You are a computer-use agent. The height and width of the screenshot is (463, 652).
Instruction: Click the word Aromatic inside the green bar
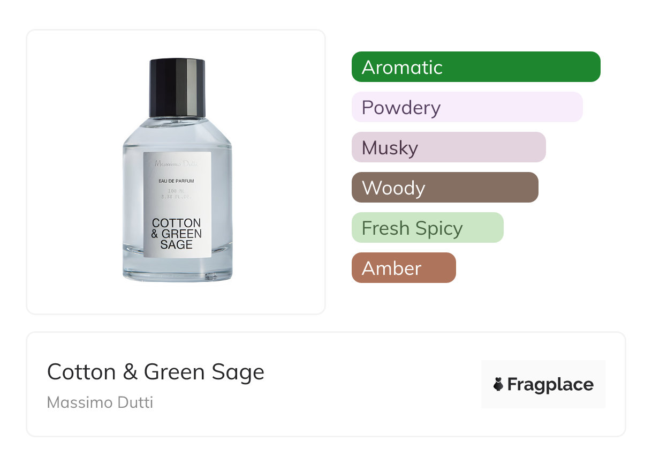(402, 68)
